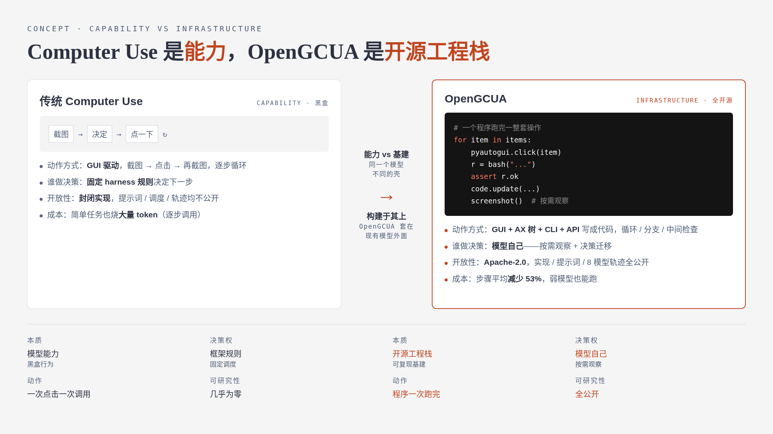773x434 pixels.
Task: Click the code line r = bash("...")
Action: pyautogui.click(x=503, y=164)
